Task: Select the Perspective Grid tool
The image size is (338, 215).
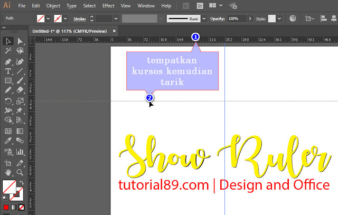Action: pyautogui.click(x=20, y=120)
